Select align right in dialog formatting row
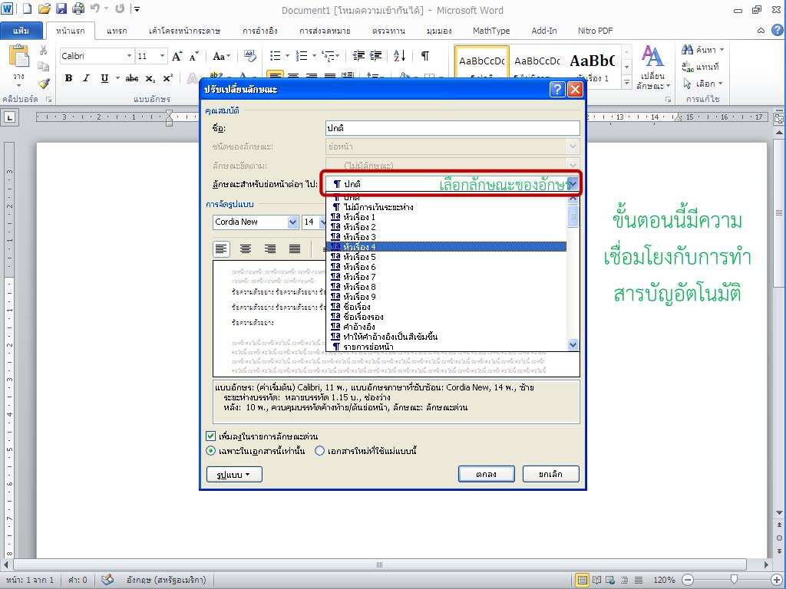The width and height of the screenshot is (786, 589). [270, 249]
